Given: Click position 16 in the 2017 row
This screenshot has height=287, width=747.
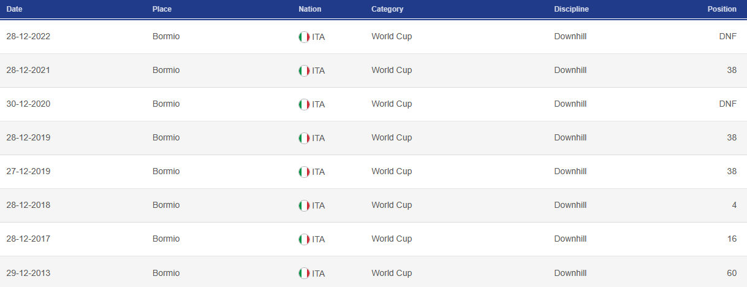Looking at the screenshot, I should (732, 239).
